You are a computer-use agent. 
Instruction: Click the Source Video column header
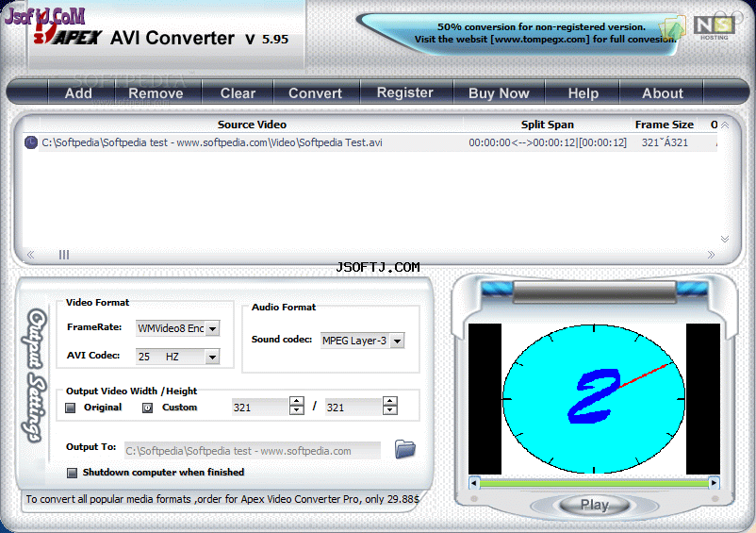[252, 125]
